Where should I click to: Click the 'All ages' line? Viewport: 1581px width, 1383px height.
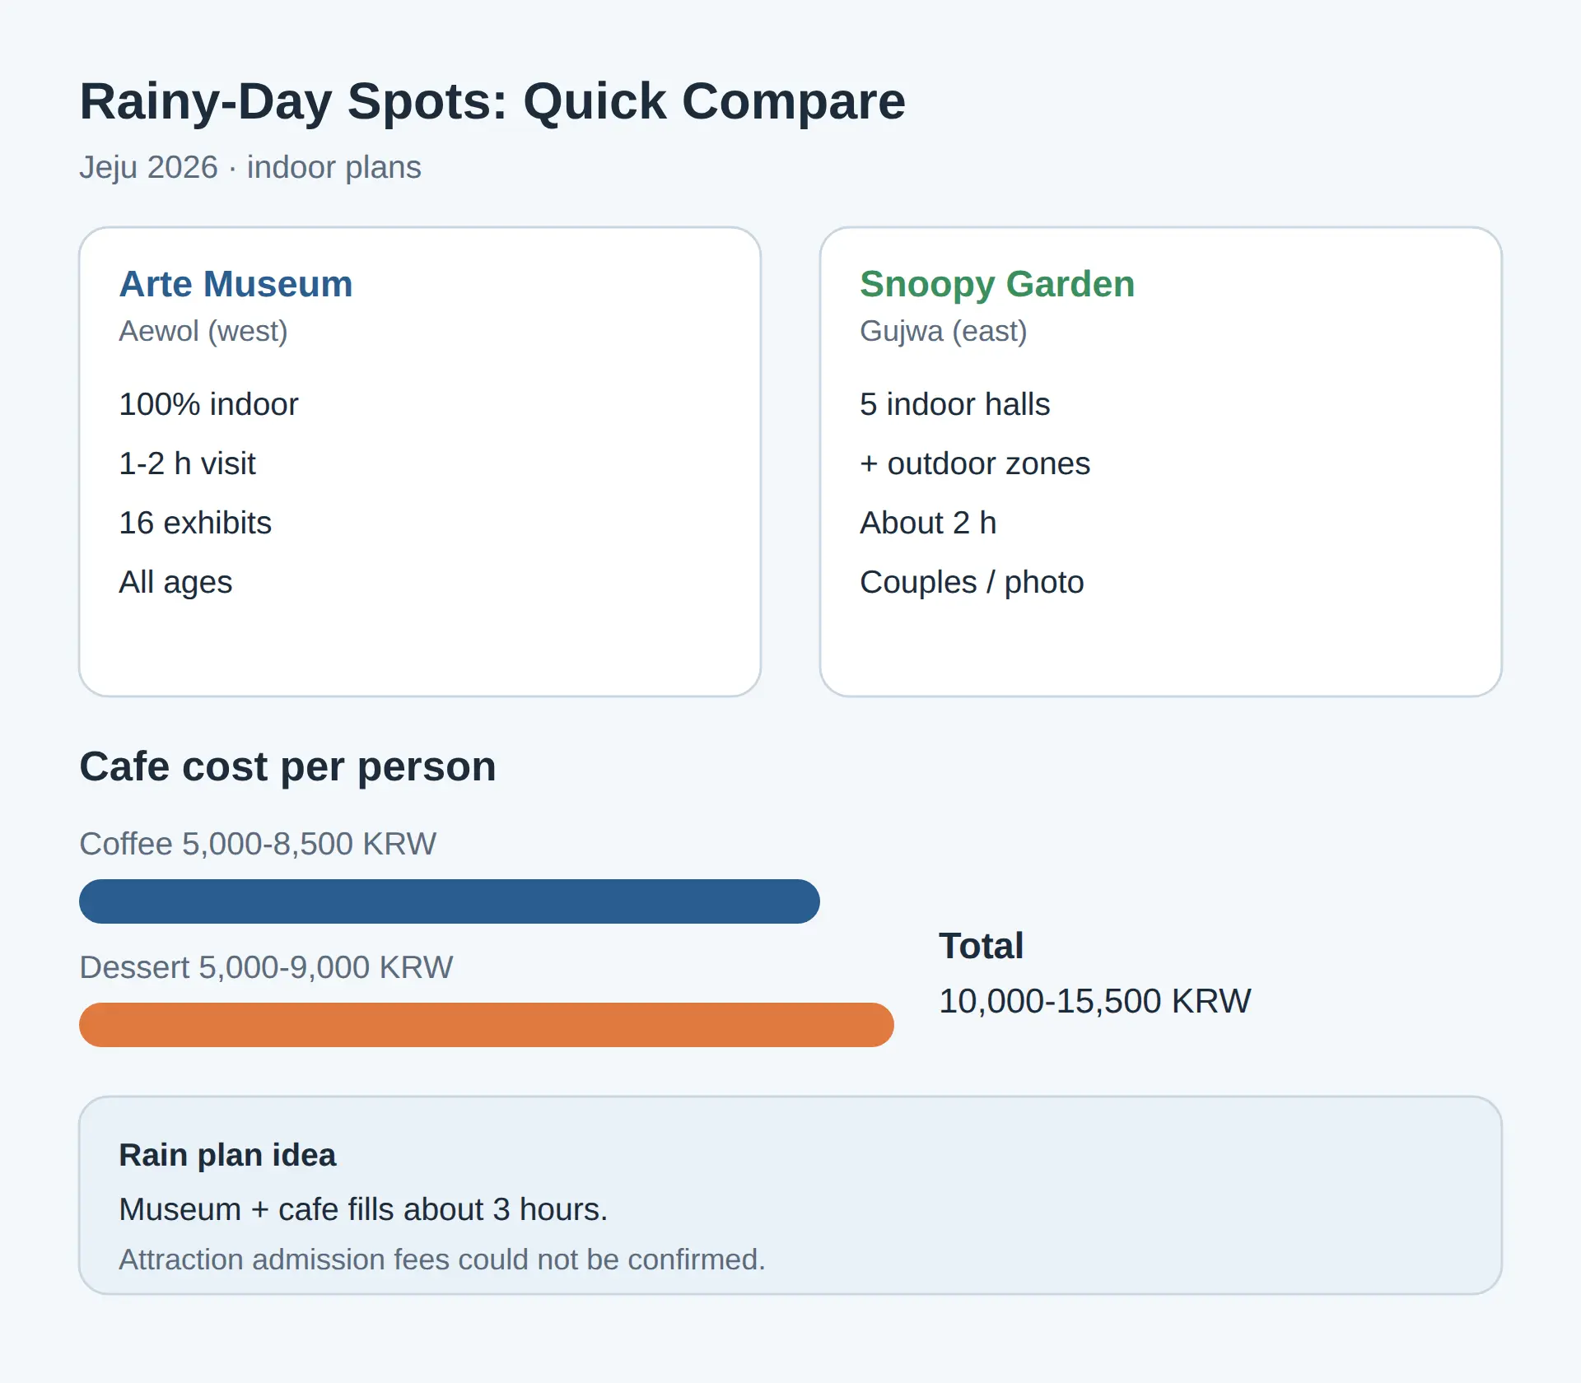[176, 582]
